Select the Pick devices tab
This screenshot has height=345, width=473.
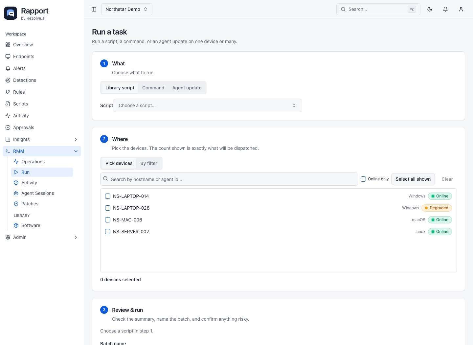[119, 163]
